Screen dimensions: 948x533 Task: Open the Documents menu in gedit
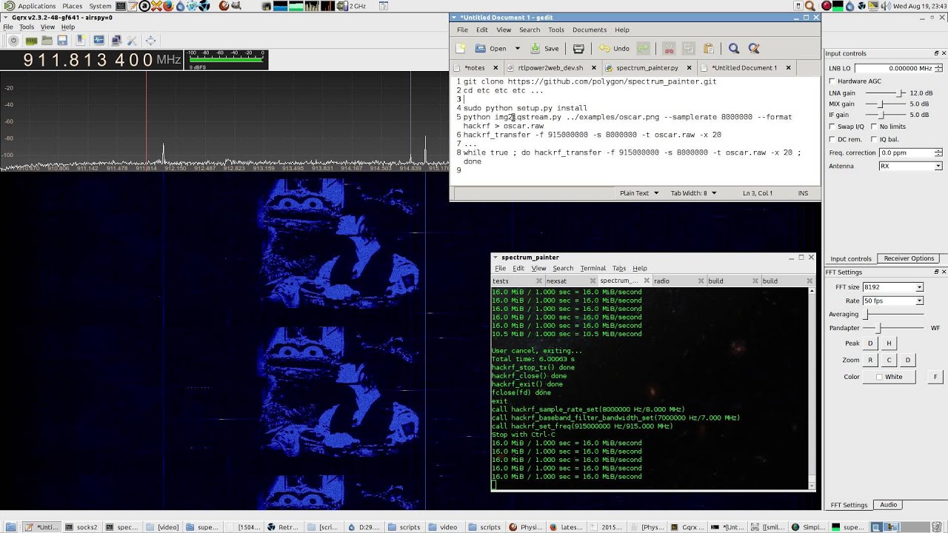tap(589, 30)
